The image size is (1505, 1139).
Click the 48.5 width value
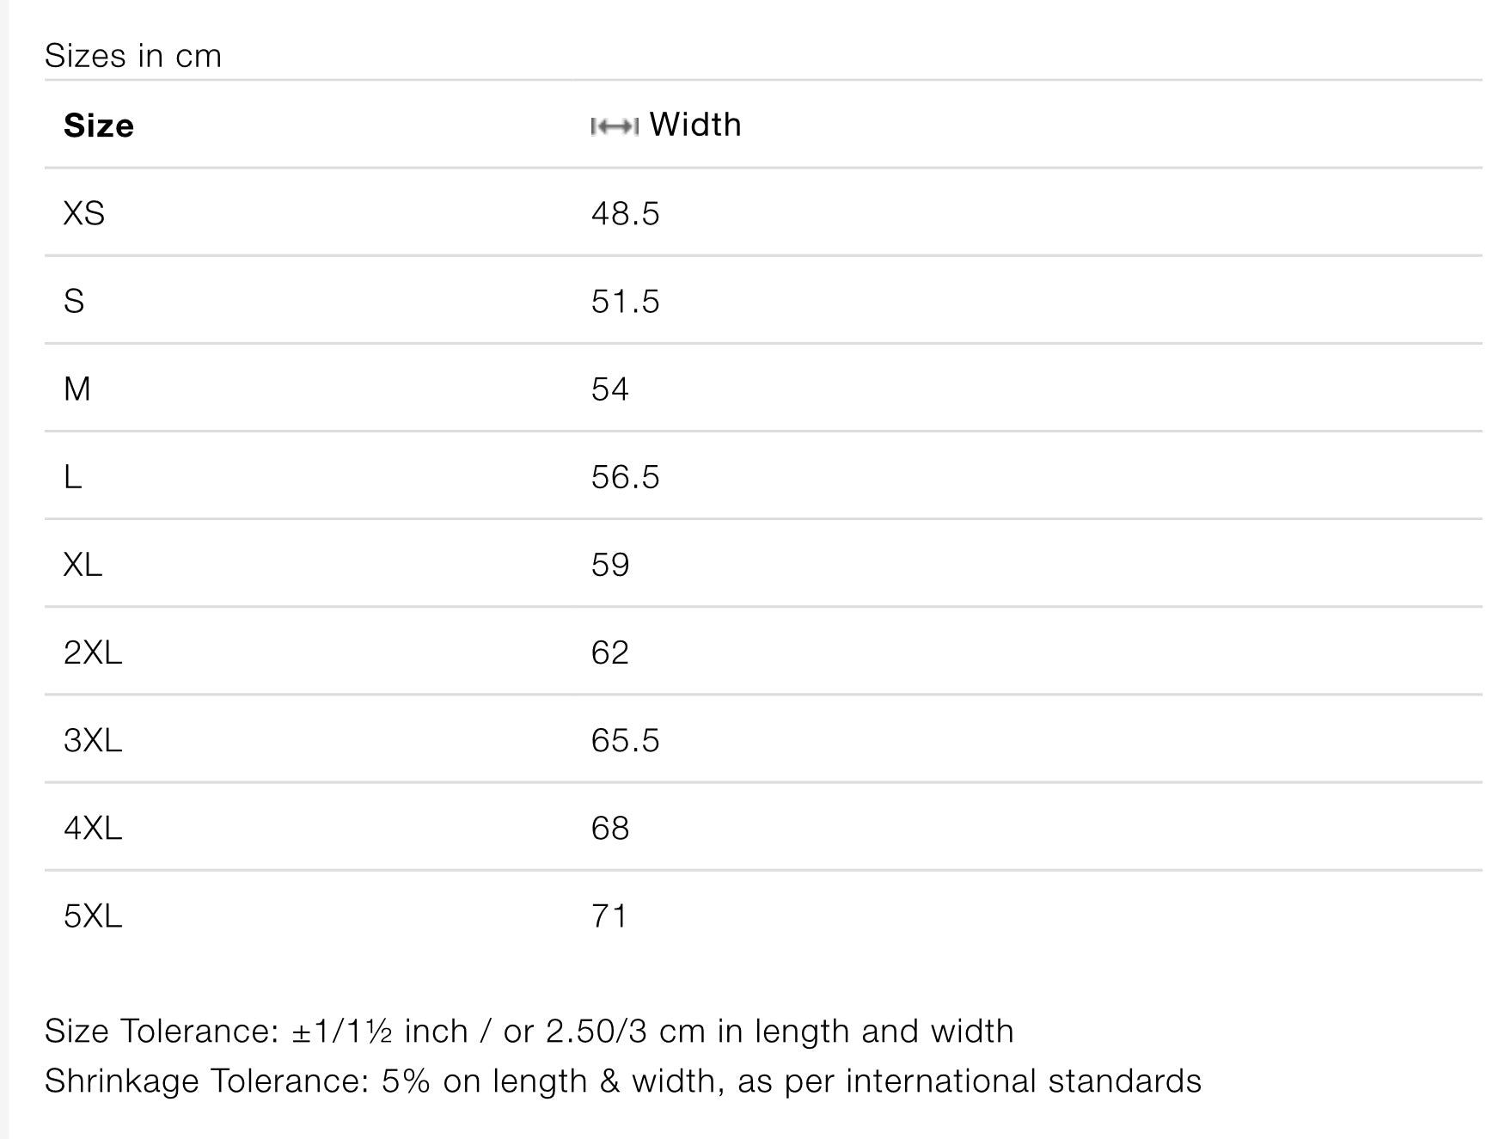[625, 214]
